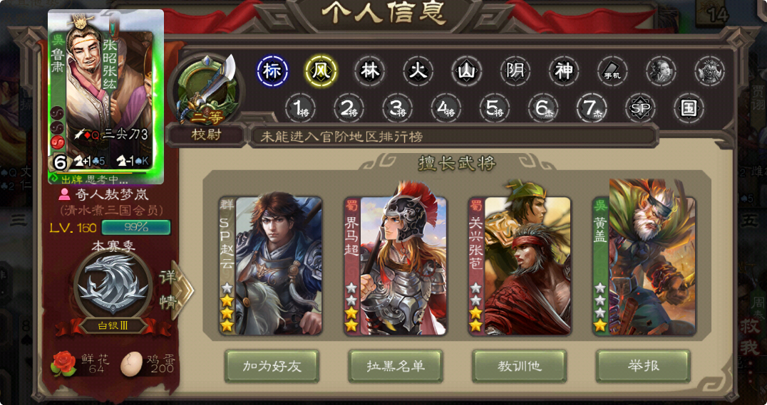The width and height of the screenshot is (767, 405).
Task: Click the 拉黑名单 blacklist button
Action: tap(396, 367)
